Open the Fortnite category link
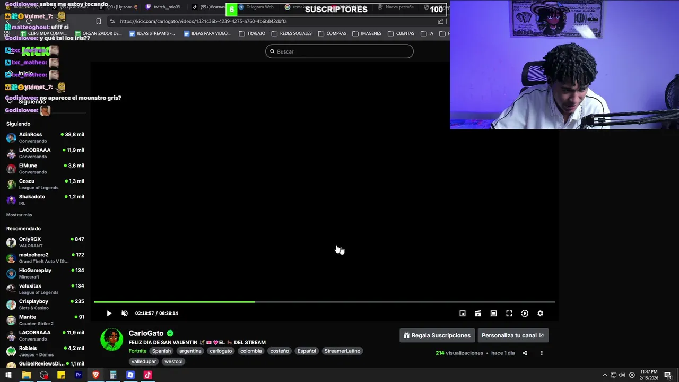This screenshot has height=382, width=679. tap(137, 351)
